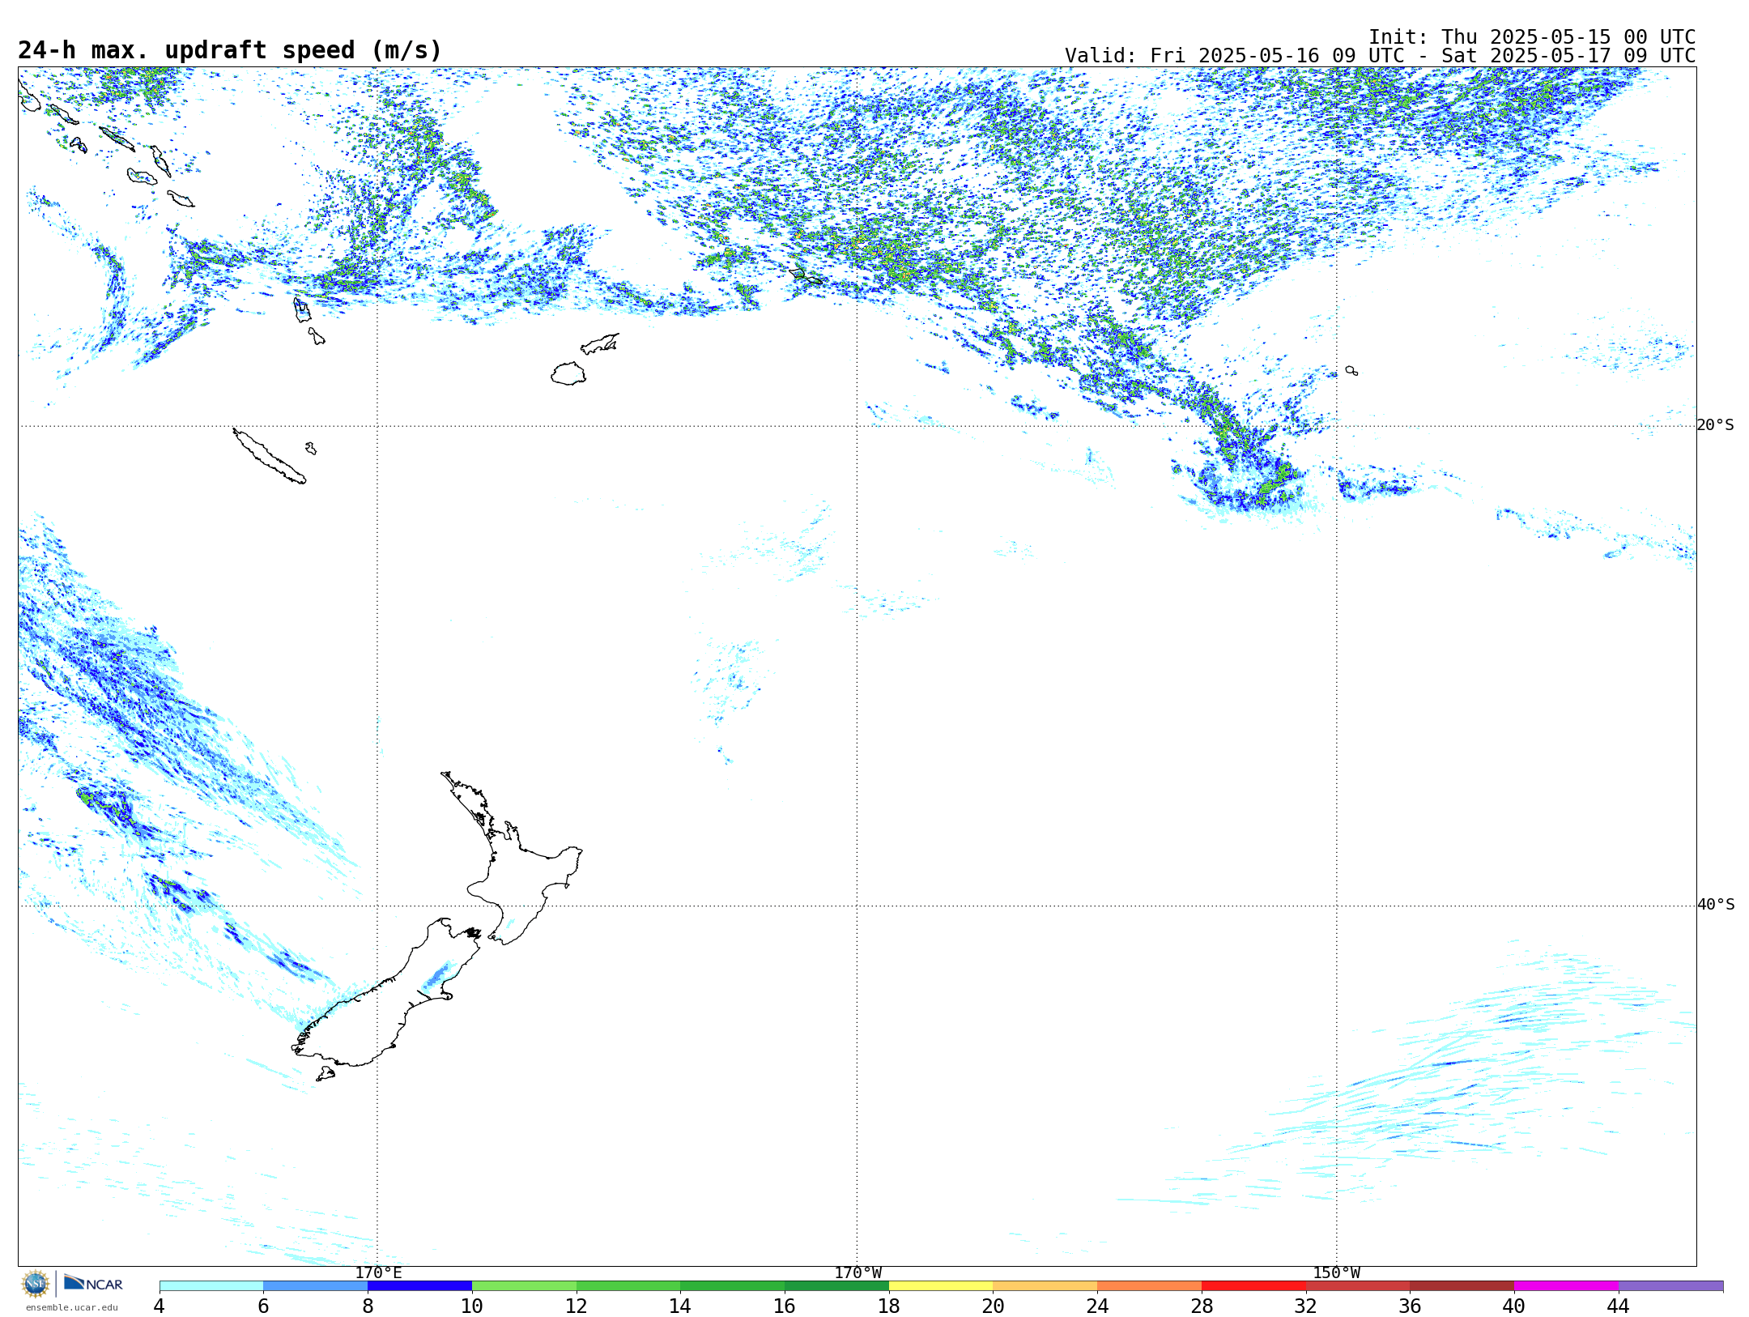Click the colorbar tick label 44
This screenshot has height=1317, width=1749.
(x=1619, y=1306)
